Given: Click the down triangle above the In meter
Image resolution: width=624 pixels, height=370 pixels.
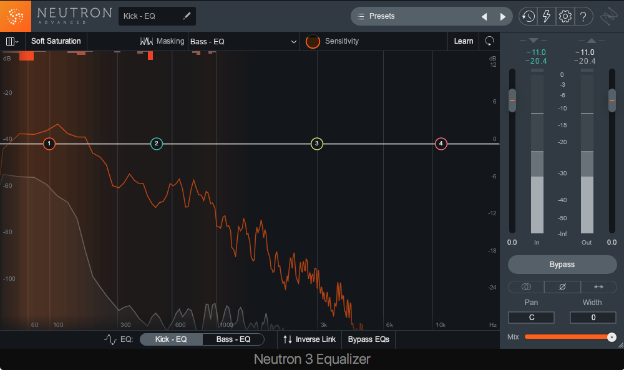Looking at the screenshot, I should (x=534, y=40).
